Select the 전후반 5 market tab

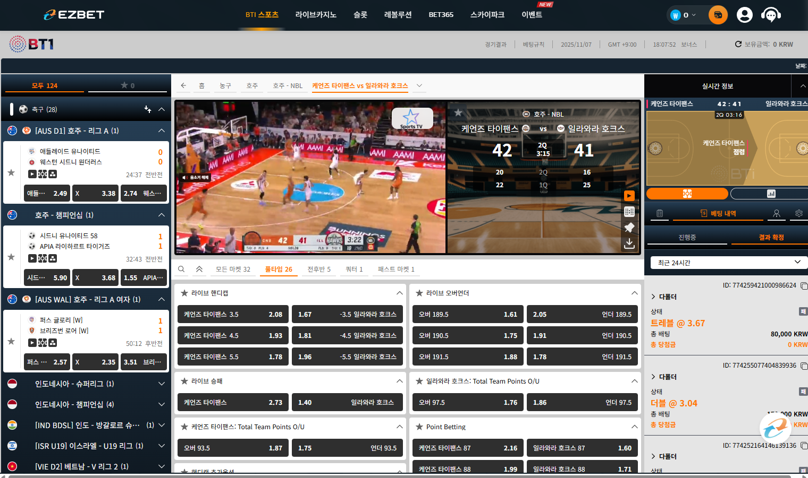pyautogui.click(x=319, y=270)
